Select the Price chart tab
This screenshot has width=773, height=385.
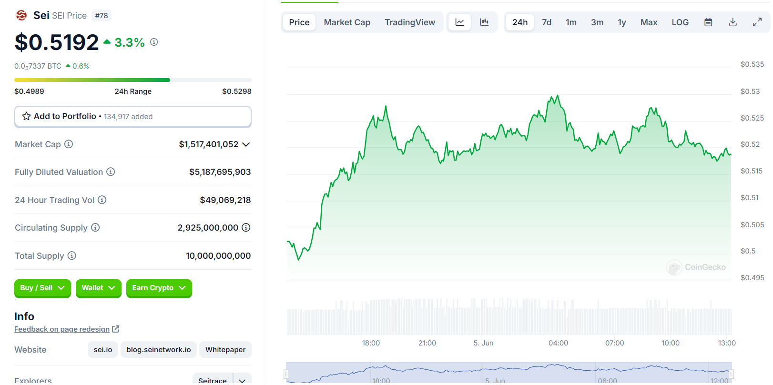pyautogui.click(x=299, y=22)
